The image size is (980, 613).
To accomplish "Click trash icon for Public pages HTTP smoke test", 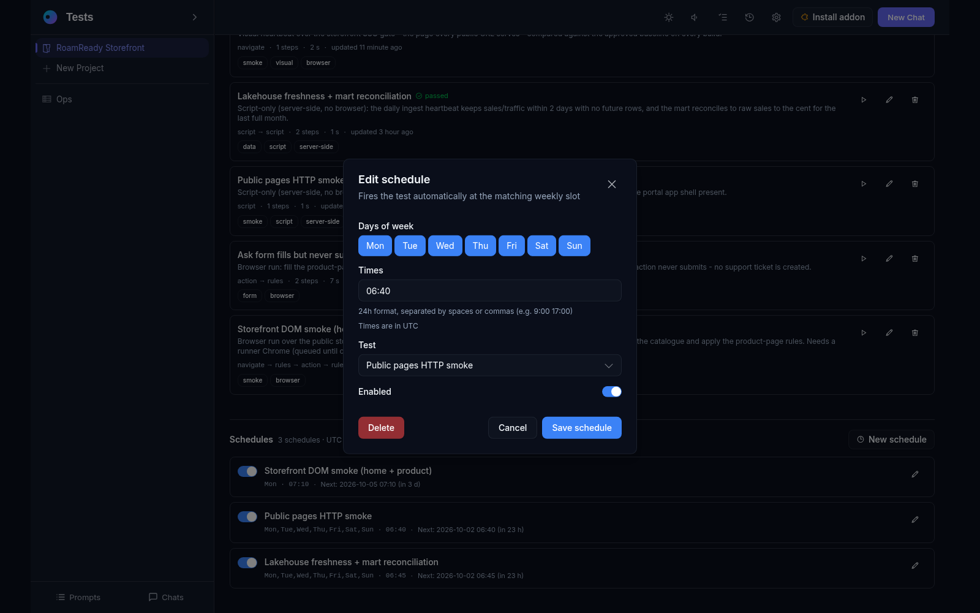I will point(915,184).
